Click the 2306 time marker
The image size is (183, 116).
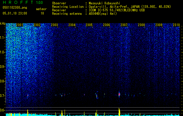click(x=106, y=25)
